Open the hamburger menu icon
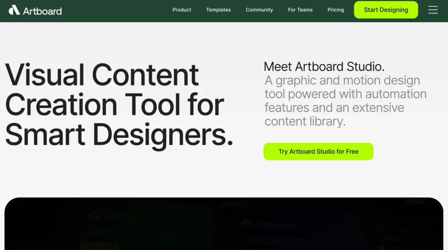 (433, 10)
